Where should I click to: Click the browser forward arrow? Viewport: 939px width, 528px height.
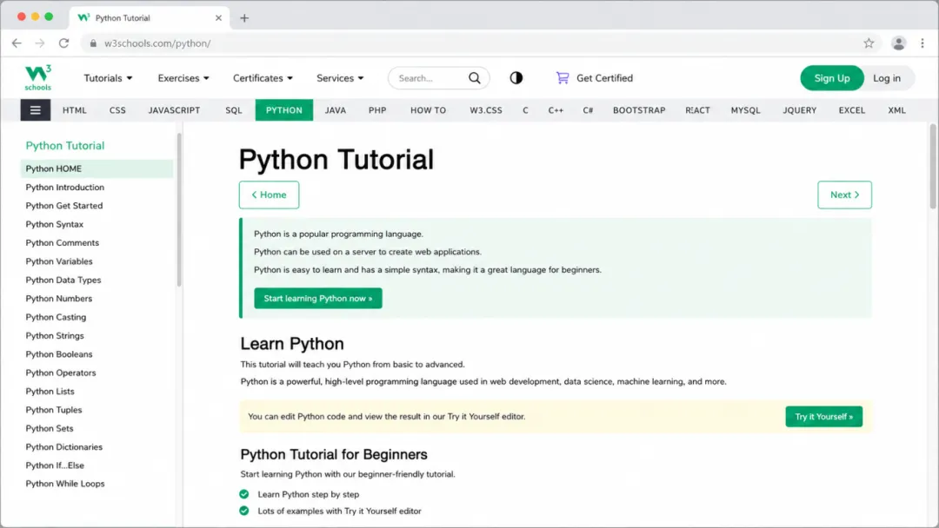pos(39,43)
